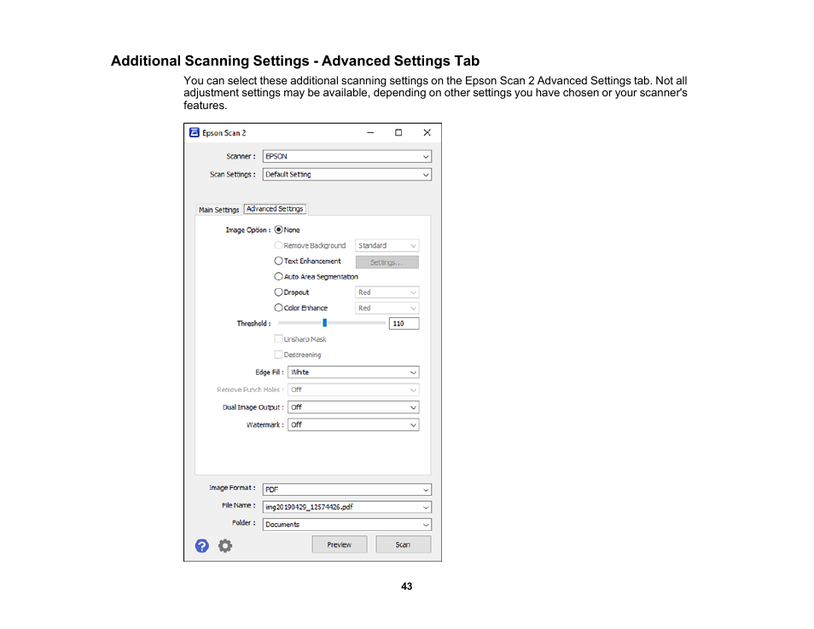
Task: Enable the Unsharp Mask checkbox
Action: click(x=279, y=339)
